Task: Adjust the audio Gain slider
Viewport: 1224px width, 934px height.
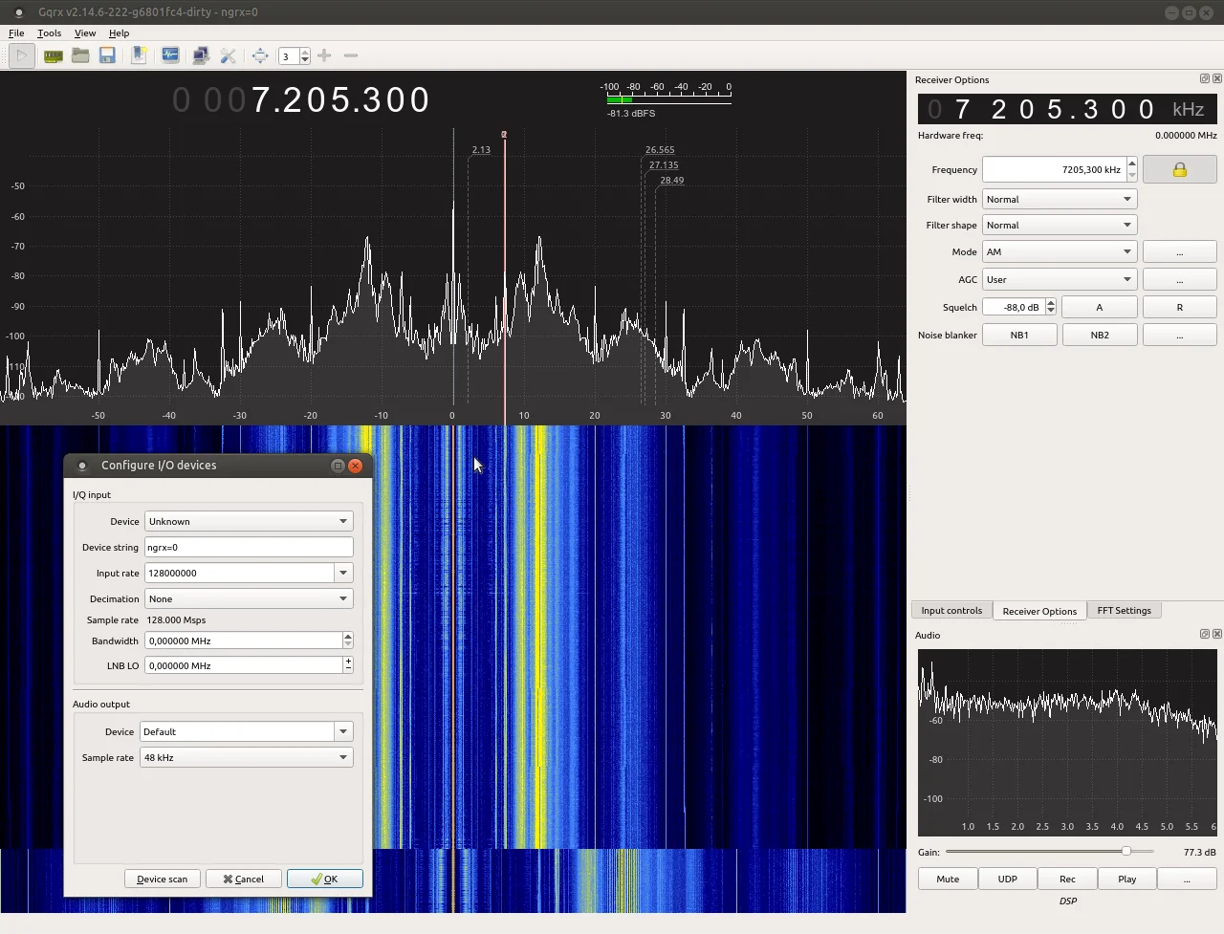Action: [1049, 851]
